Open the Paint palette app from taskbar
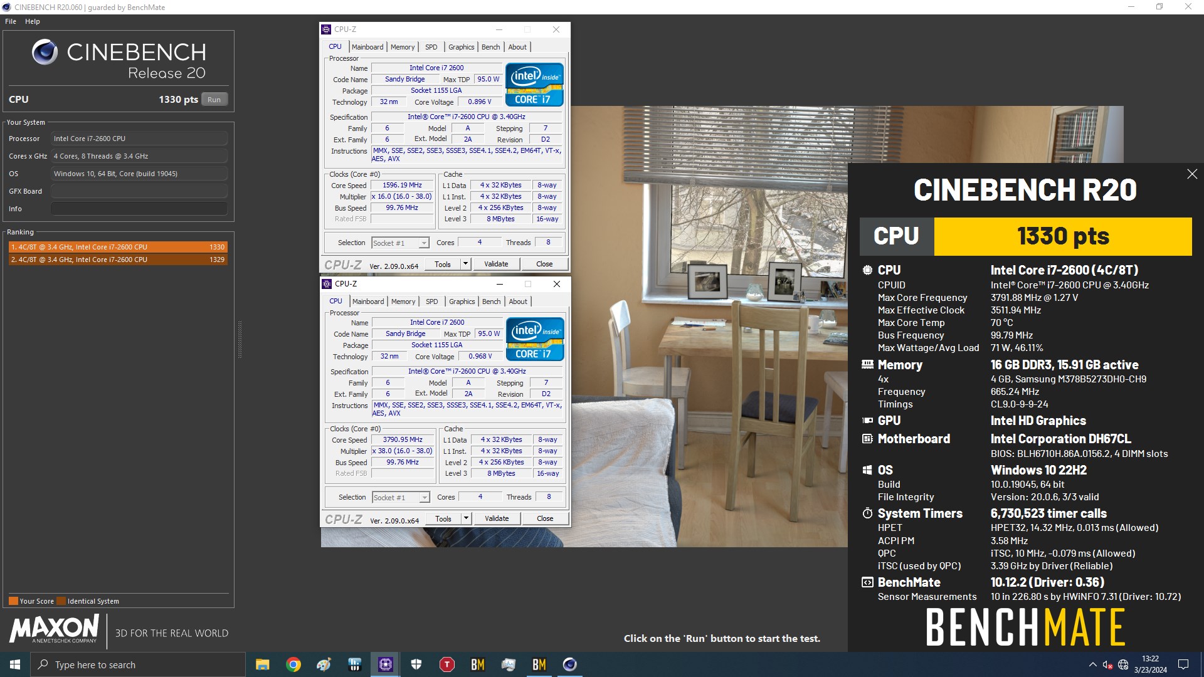Viewport: 1204px width, 677px height. [324, 664]
